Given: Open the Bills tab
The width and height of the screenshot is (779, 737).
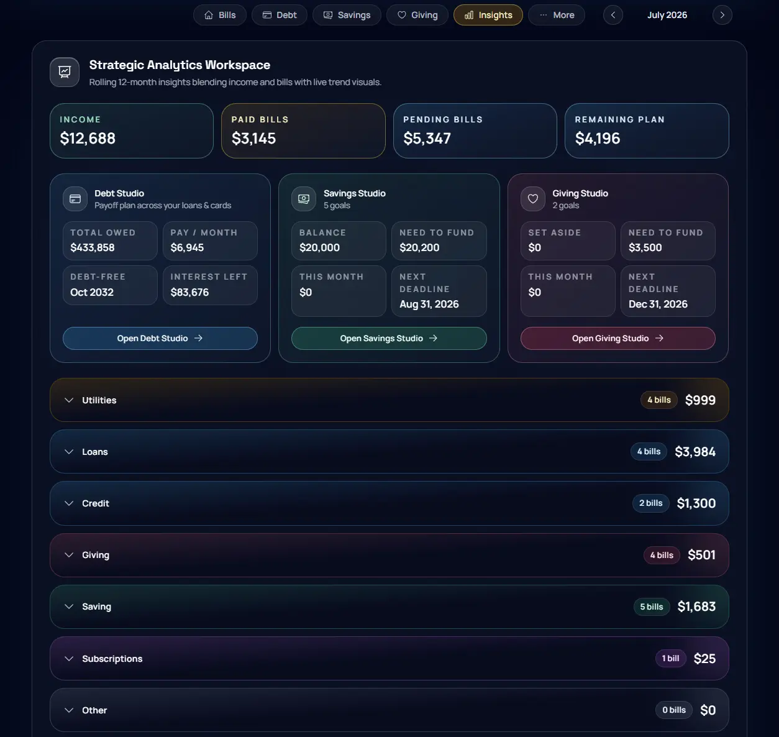Looking at the screenshot, I should tap(220, 15).
